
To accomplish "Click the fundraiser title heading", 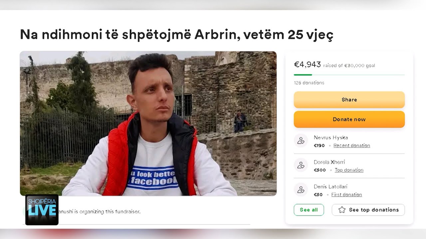I will (176, 35).
